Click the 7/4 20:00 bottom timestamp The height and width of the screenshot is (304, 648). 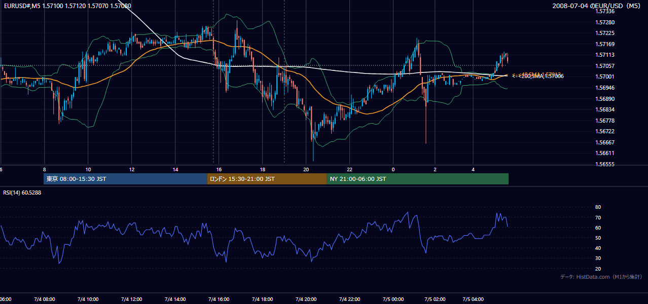tap(306, 299)
